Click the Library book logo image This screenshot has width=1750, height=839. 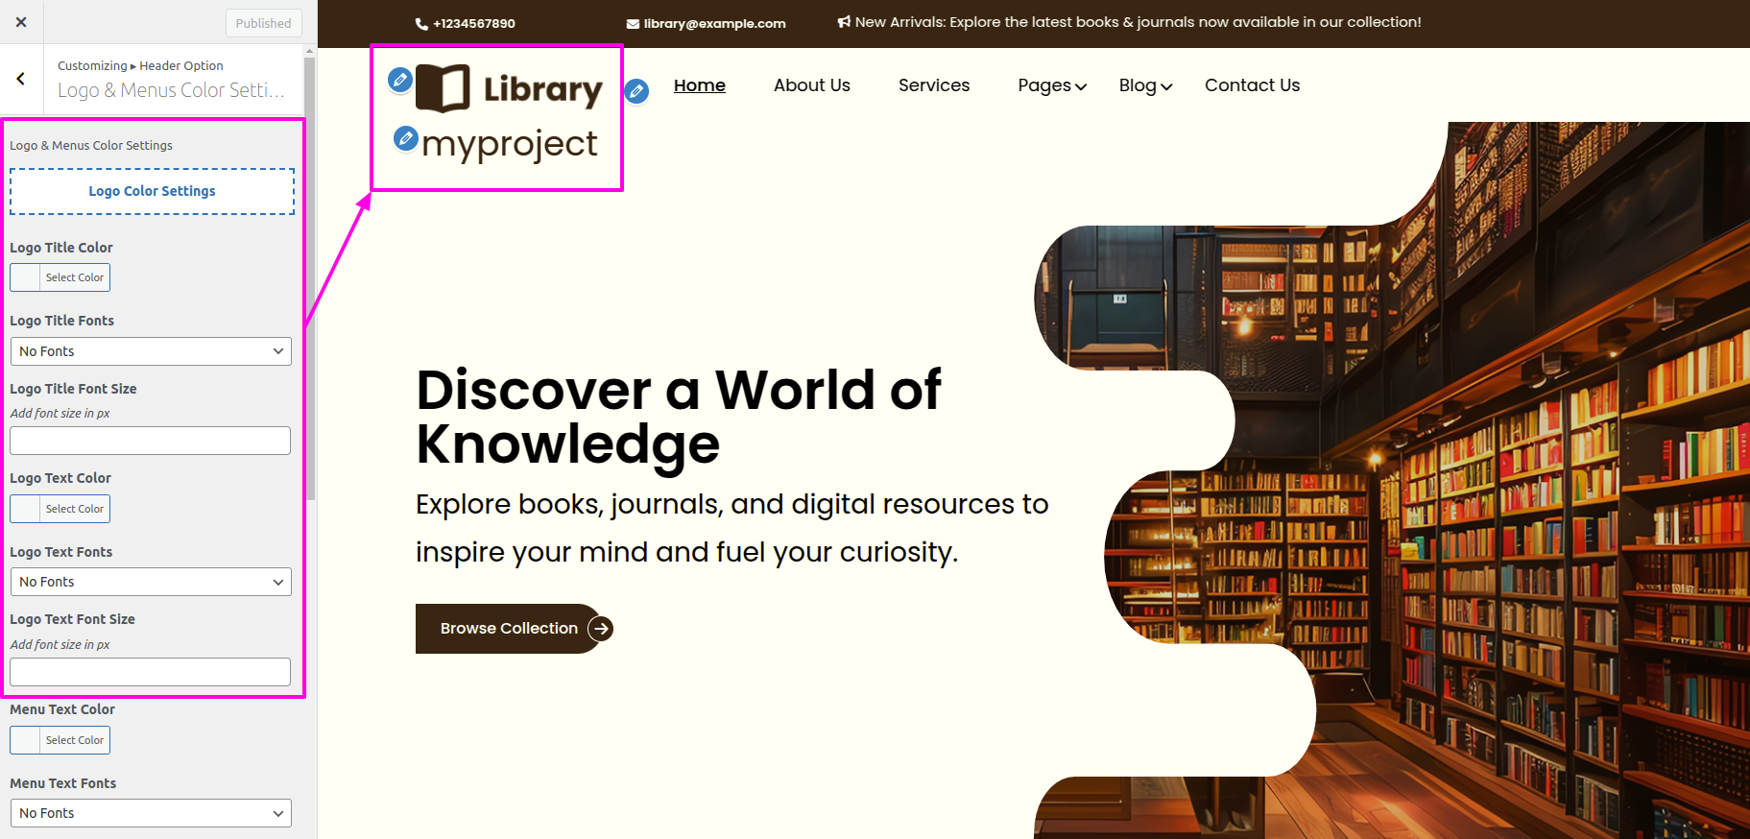pyautogui.click(x=509, y=88)
